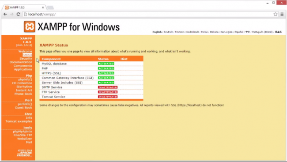Open the J2ee Info link
This screenshot has width=287, height=162.
[29, 118]
